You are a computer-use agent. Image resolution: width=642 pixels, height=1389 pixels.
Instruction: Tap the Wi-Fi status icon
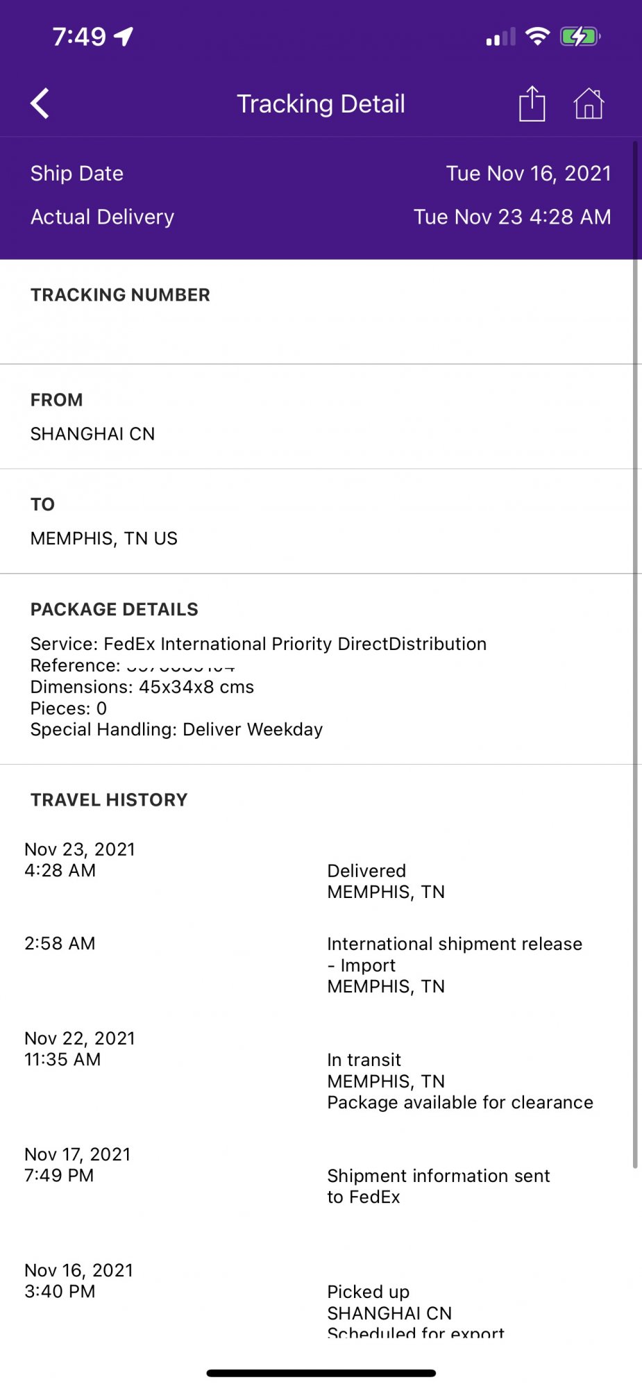537,36
